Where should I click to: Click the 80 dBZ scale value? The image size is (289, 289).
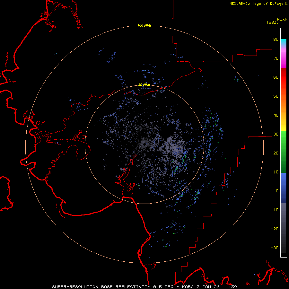click(276, 39)
